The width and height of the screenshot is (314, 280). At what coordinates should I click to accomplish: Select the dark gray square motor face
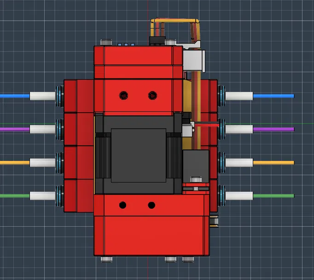pyautogui.click(x=139, y=155)
